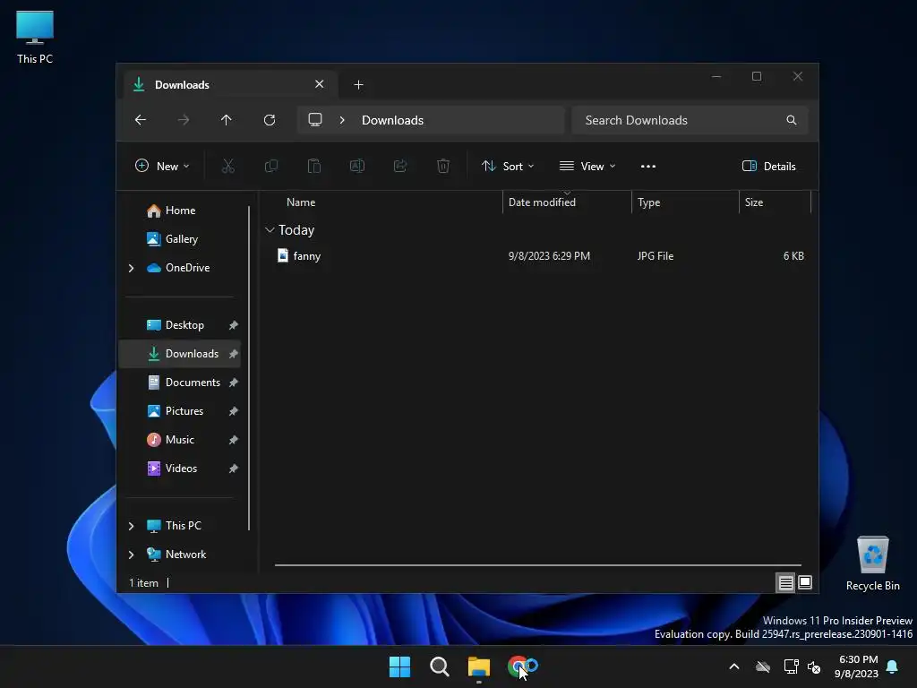Viewport: 917px width, 688px height.
Task: Click the Rename toolbar icon
Action: pos(356,166)
